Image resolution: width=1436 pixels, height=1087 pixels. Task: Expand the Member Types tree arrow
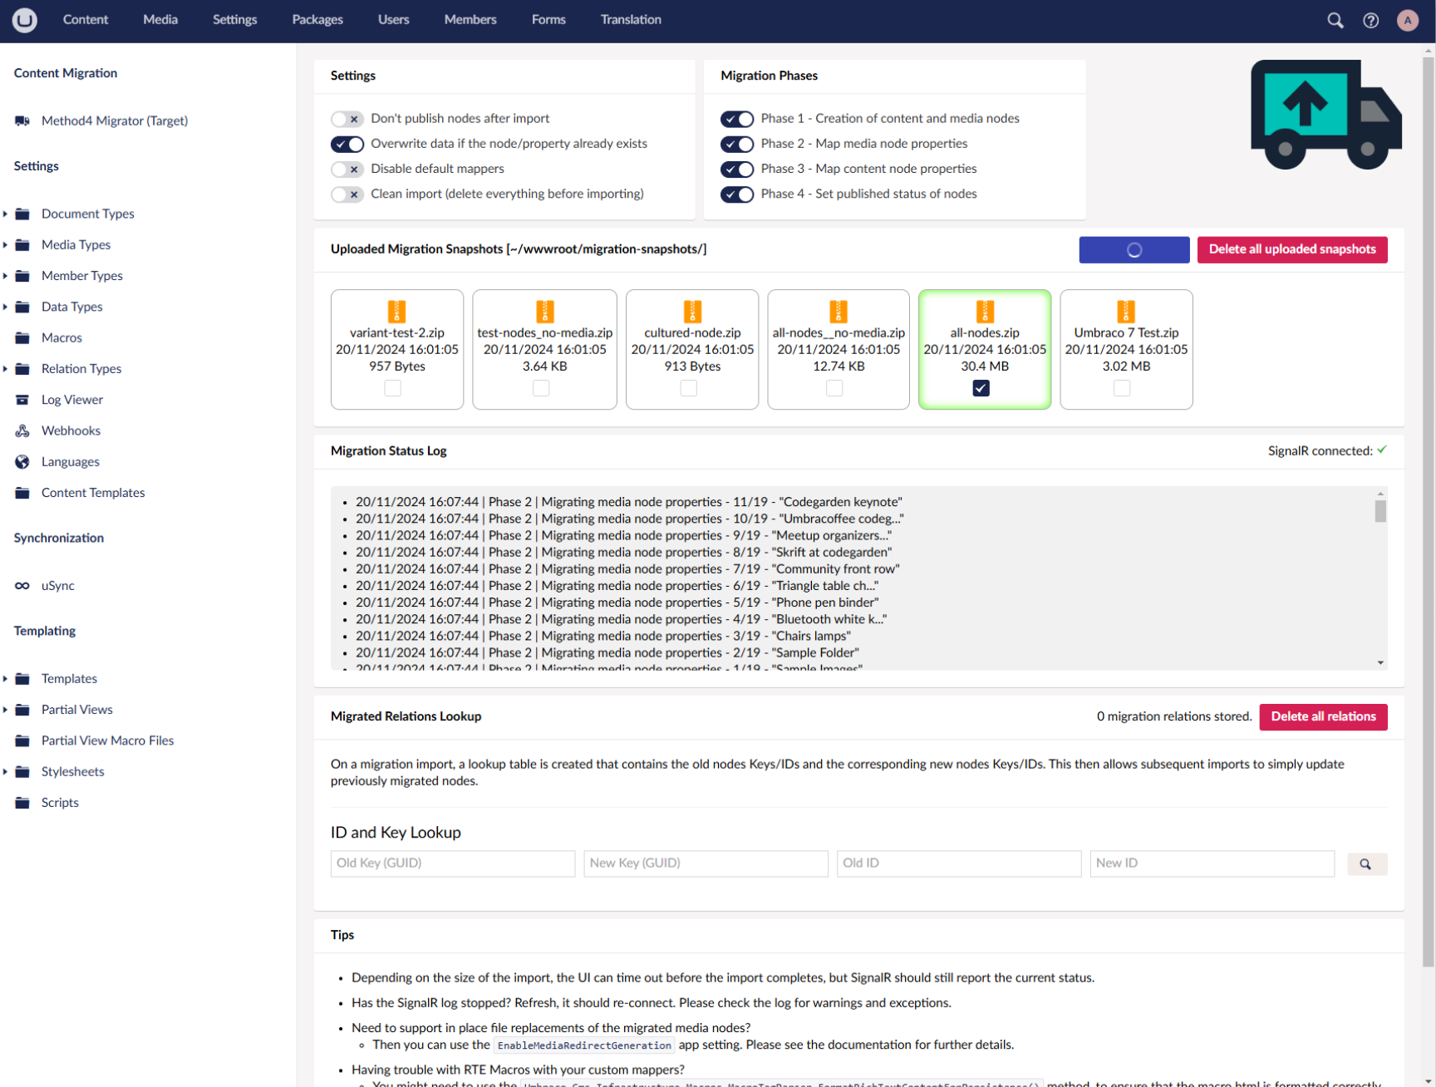5,275
